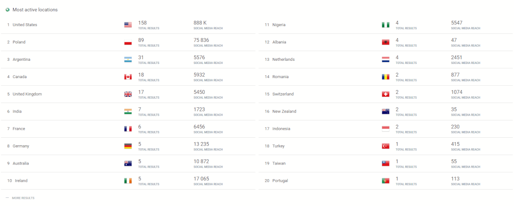Select the India row total results count
The image size is (514, 206).
(140, 110)
